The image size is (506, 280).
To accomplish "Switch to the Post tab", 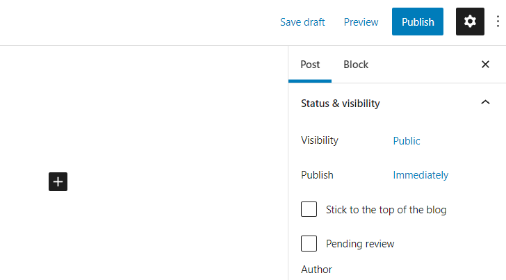I will click(x=310, y=65).
